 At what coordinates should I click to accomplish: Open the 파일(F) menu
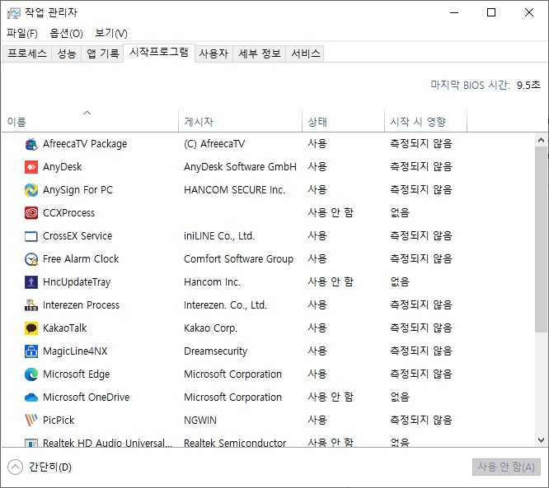(x=22, y=34)
